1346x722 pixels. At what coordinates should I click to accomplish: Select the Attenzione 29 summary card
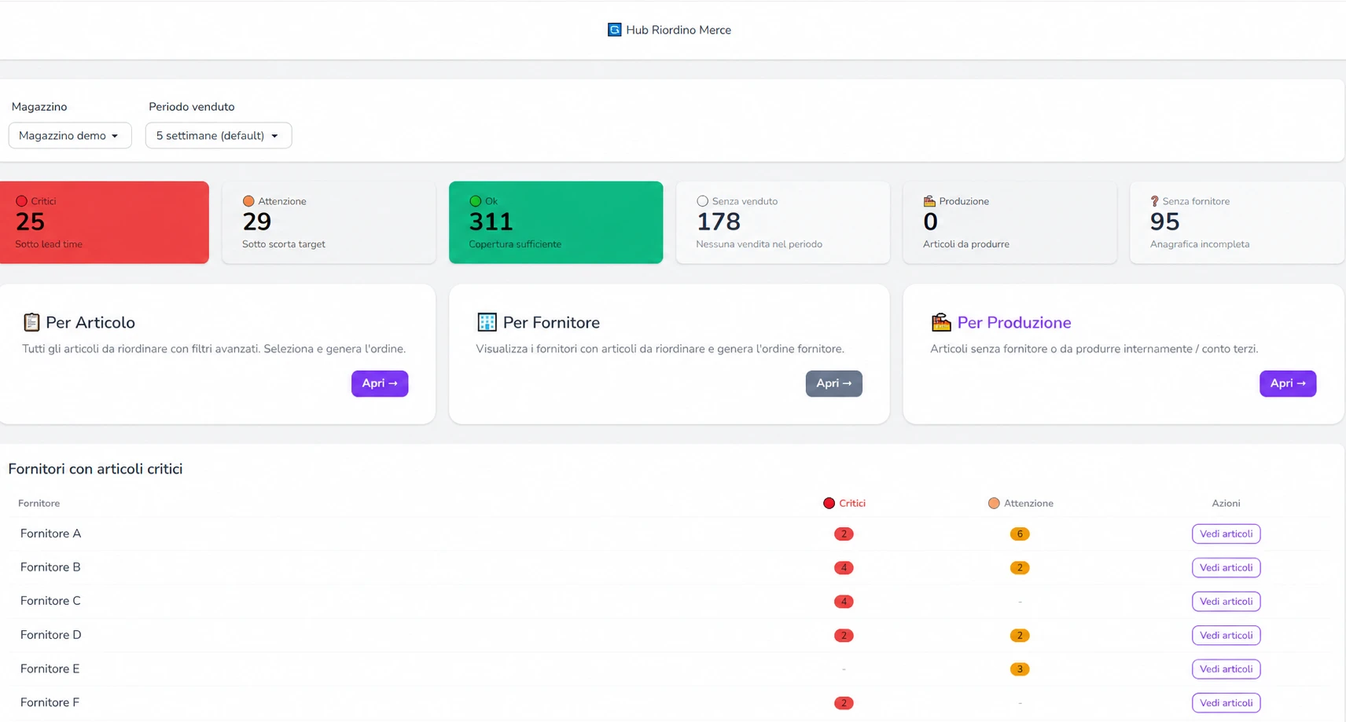point(329,222)
